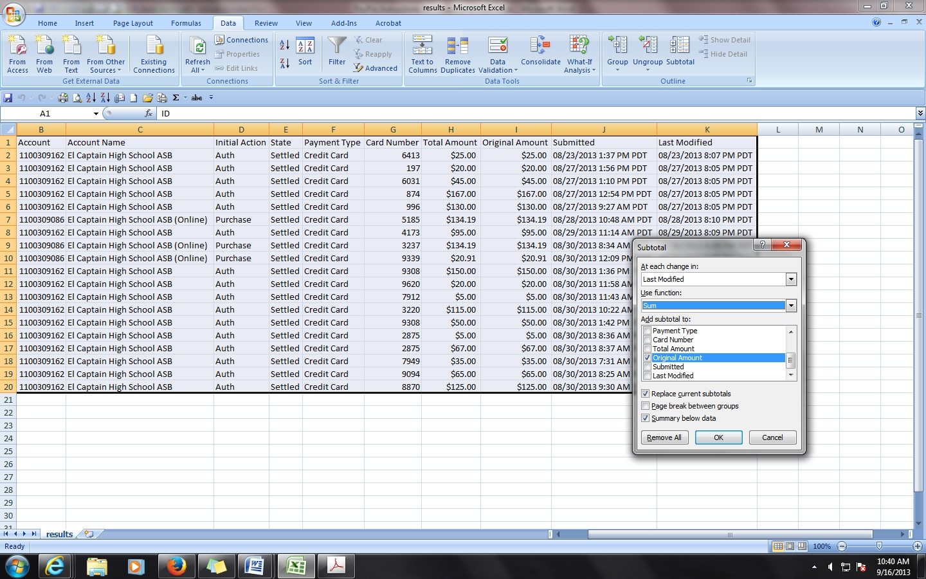Click the From Text import icon
Viewport: 926px width, 579px height.
(x=71, y=54)
